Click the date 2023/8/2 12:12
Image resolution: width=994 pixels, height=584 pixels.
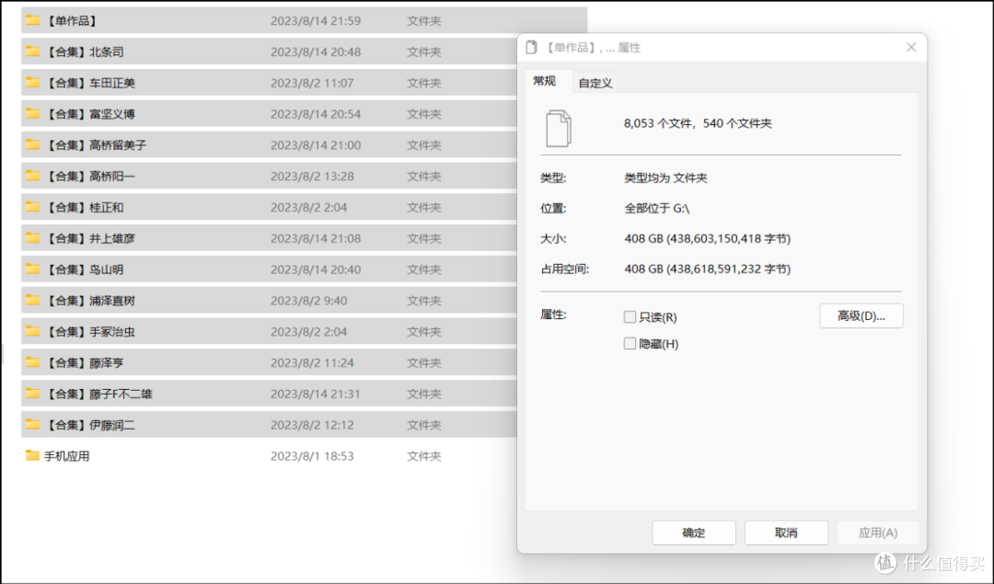[312, 424]
